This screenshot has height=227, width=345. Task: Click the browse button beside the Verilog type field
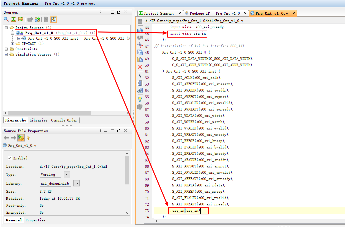pos(67,174)
